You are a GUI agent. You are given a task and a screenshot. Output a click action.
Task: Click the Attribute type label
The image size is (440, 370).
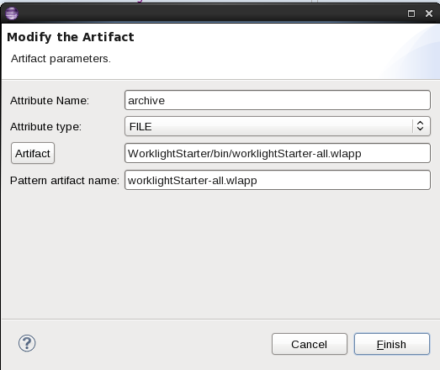pyautogui.click(x=45, y=126)
